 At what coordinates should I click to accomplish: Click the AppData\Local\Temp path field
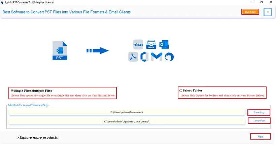click(x=127, y=121)
